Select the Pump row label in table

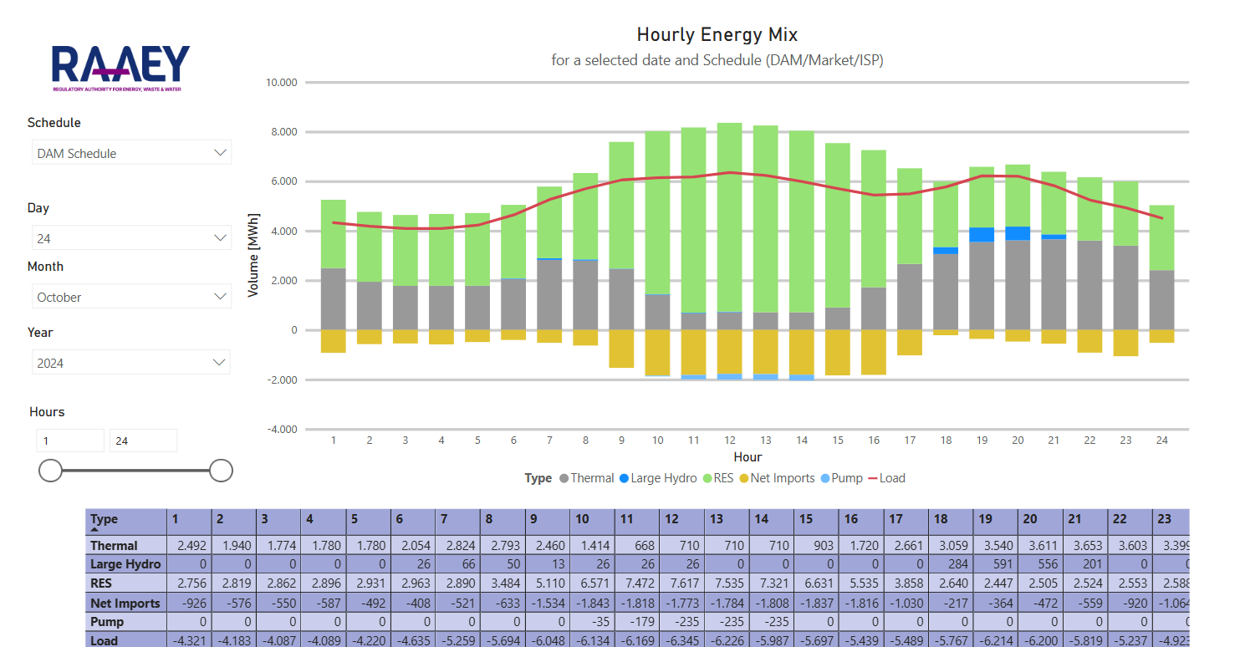(x=126, y=622)
